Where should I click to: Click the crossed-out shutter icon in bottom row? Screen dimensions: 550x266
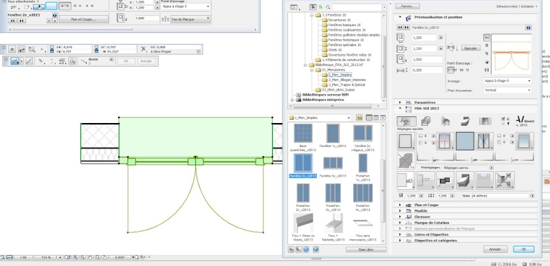point(505,180)
